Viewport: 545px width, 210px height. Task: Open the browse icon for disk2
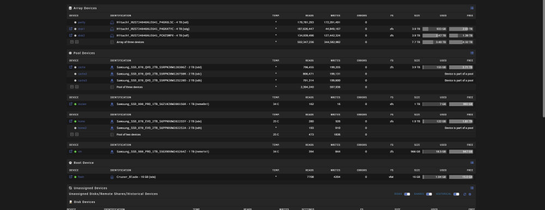[x=71, y=35]
